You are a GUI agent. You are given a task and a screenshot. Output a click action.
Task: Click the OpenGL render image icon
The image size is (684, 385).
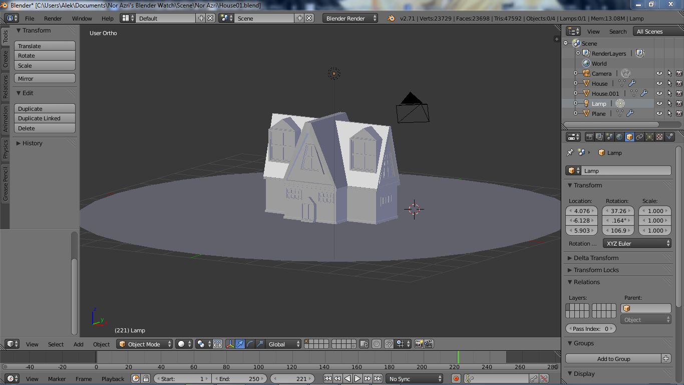click(x=419, y=344)
